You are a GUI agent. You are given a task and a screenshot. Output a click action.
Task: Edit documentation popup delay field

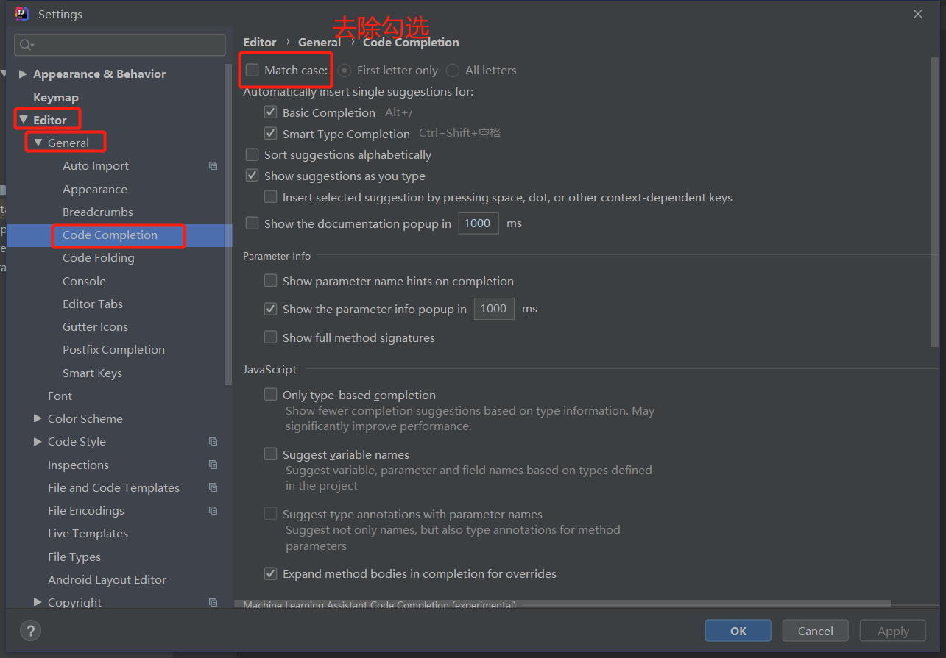coord(479,223)
